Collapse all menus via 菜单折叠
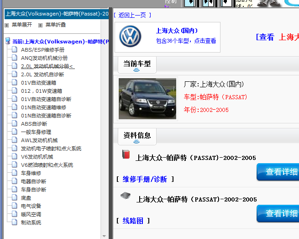The image size is (299, 239). [x=56, y=25]
